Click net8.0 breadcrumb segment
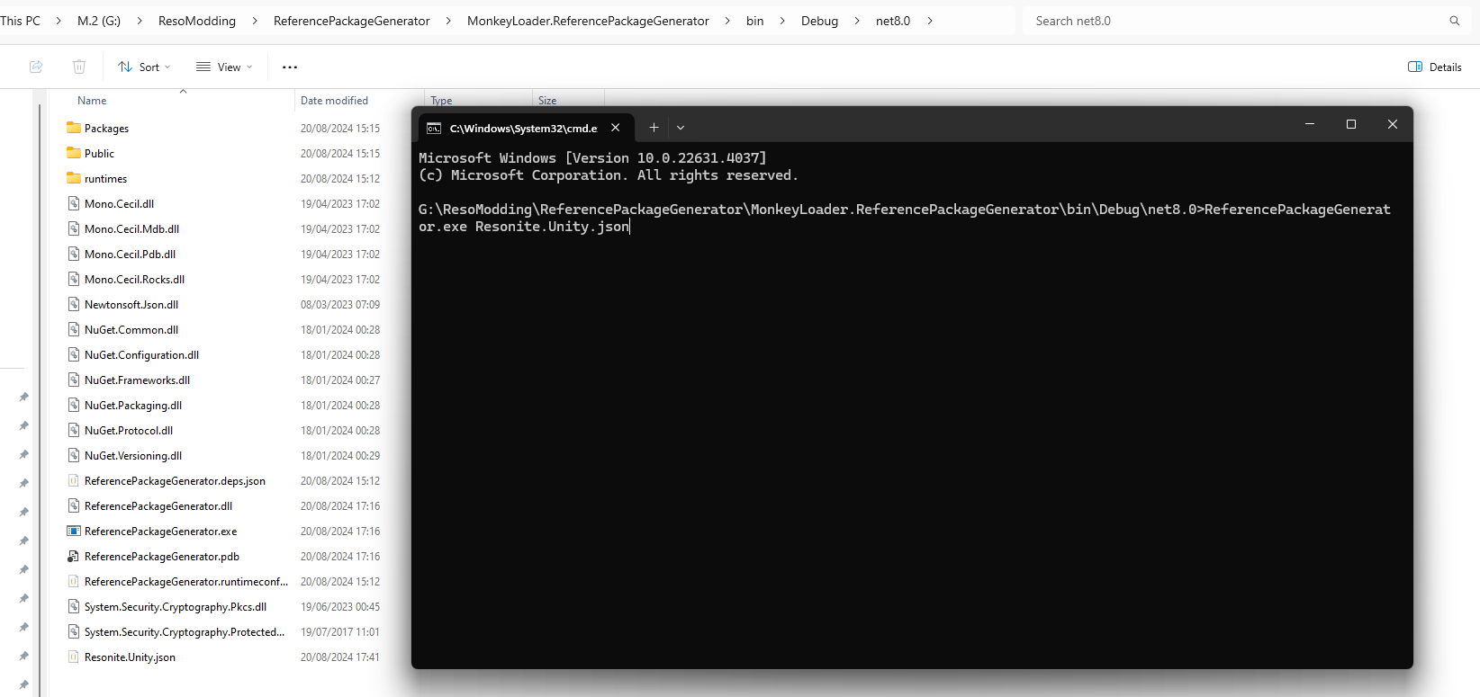This screenshot has height=697, width=1480. pos(893,21)
